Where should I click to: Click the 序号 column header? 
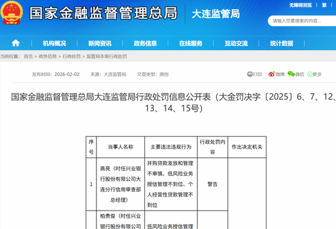[91, 147]
